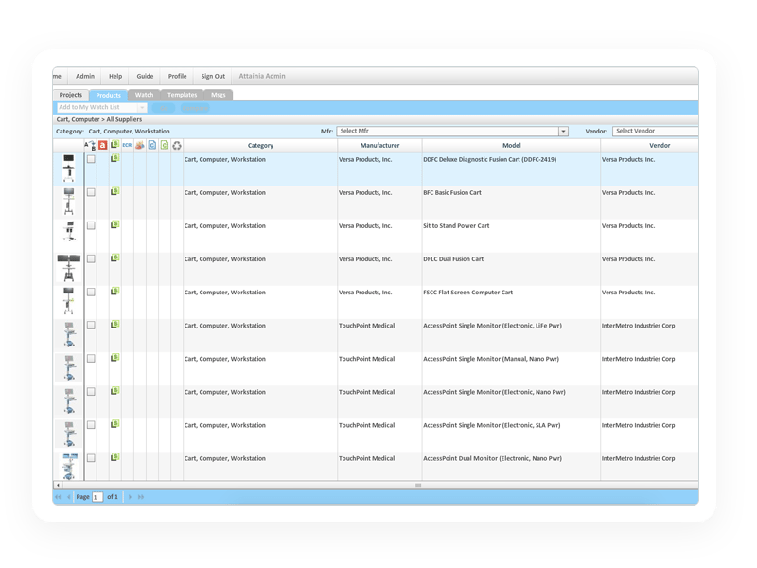Click the page number input field

point(97,497)
